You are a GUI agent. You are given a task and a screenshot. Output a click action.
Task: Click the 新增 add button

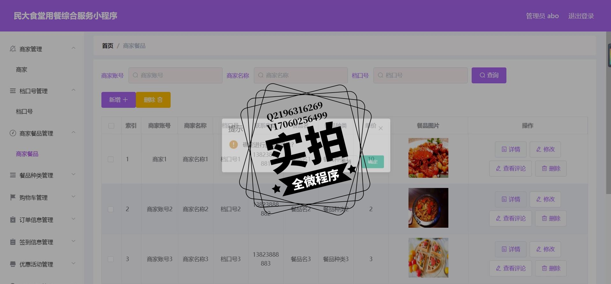(x=119, y=100)
